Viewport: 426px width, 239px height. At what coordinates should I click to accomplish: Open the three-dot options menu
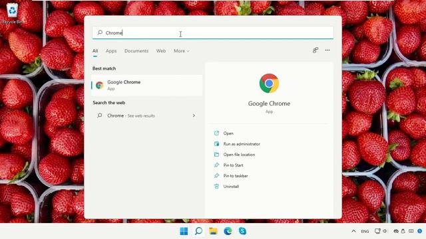point(327,50)
